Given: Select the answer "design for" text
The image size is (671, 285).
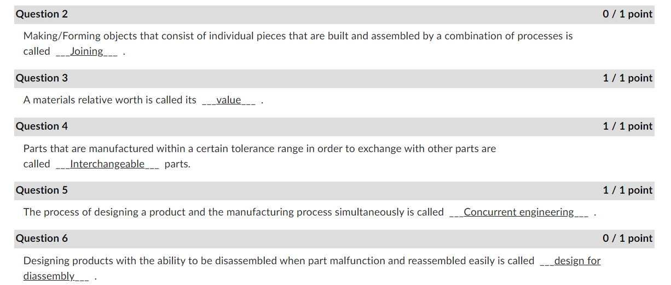Looking at the screenshot, I should click(577, 261).
